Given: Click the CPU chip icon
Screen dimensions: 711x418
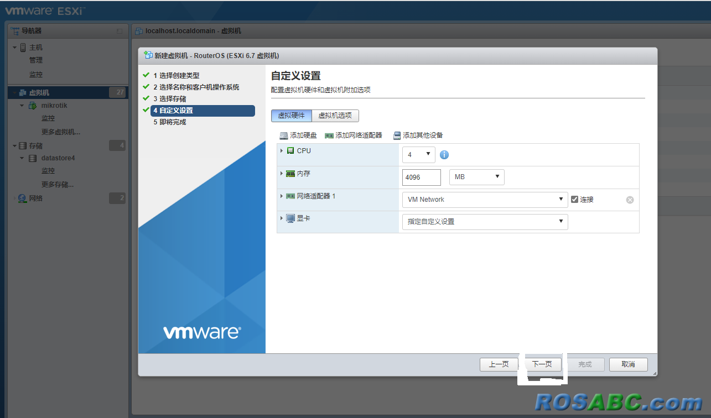Looking at the screenshot, I should coord(290,150).
